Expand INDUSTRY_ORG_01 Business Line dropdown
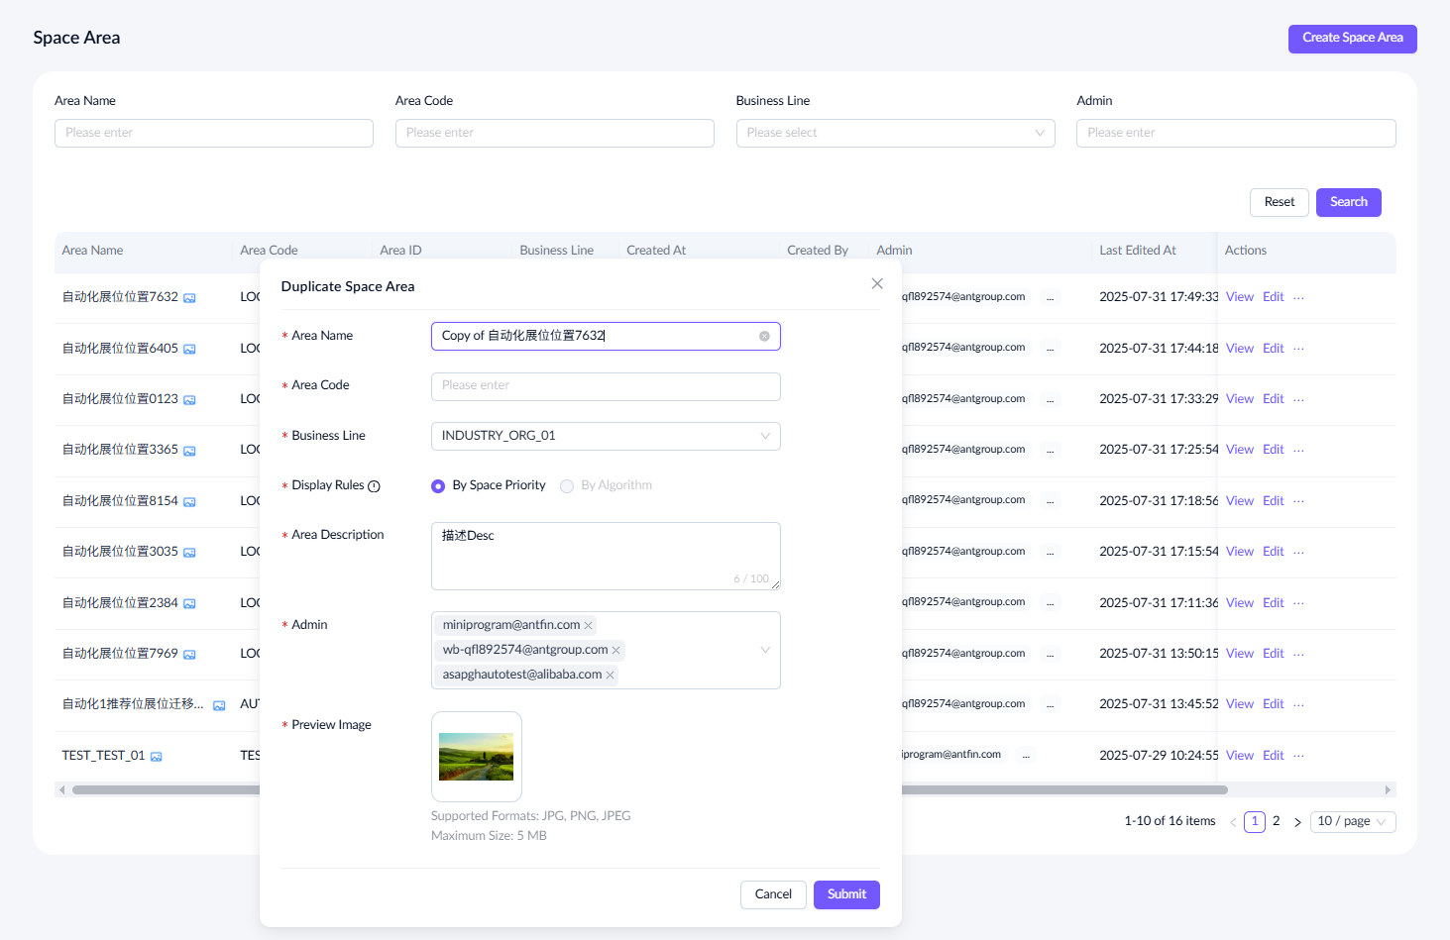Screen dimensions: 1450x940 click(x=764, y=436)
